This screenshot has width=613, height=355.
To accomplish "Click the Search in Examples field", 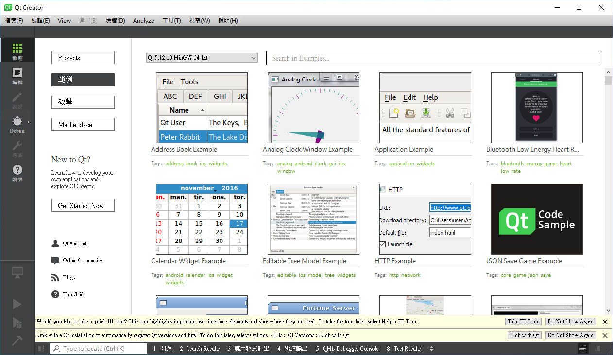I will [433, 58].
